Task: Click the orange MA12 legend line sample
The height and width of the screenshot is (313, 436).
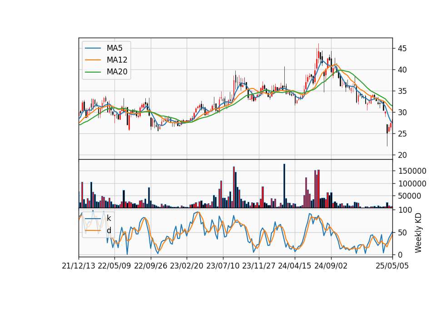Action: click(93, 60)
